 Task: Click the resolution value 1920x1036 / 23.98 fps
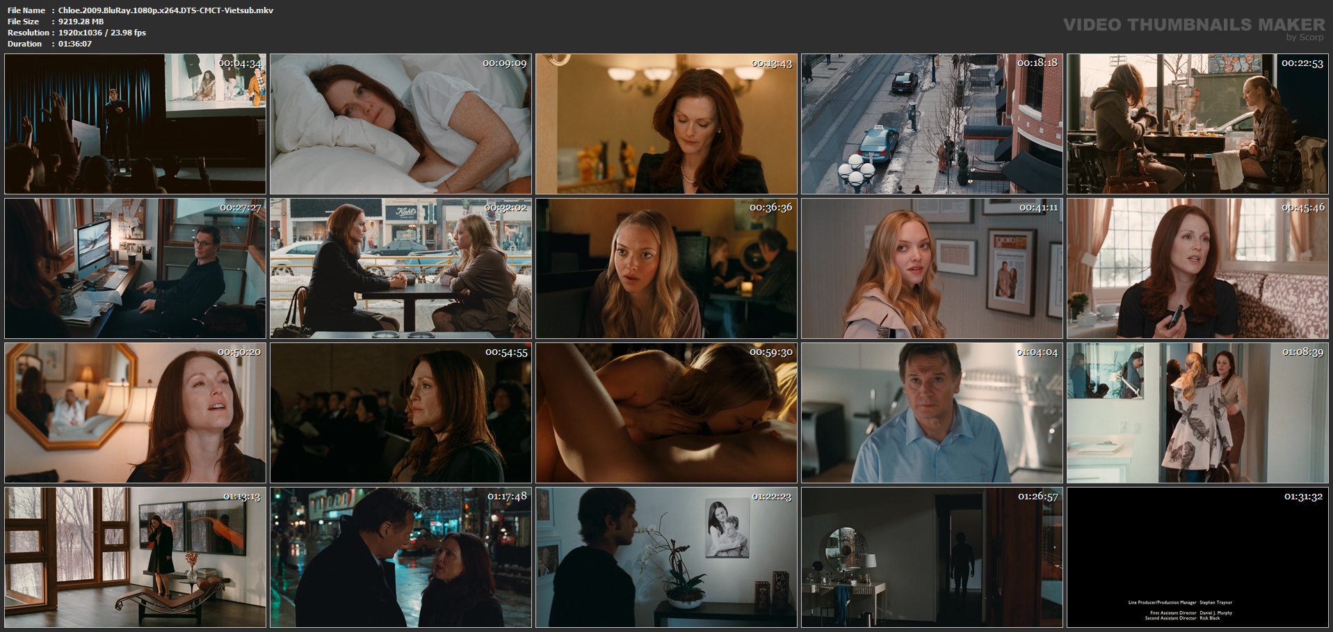pyautogui.click(x=102, y=33)
